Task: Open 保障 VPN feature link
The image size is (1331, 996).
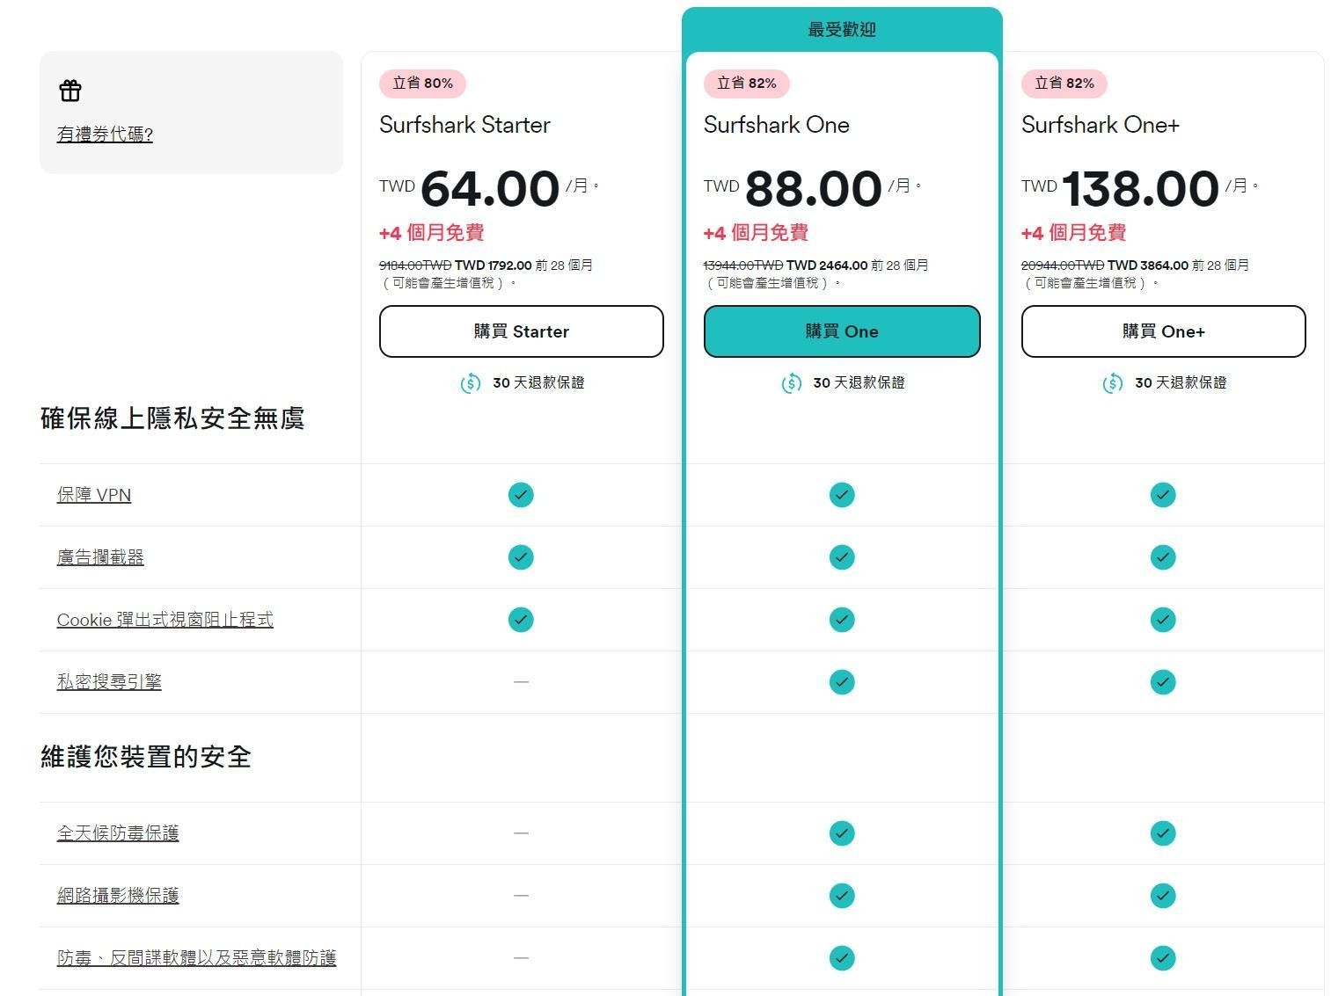Action: [94, 495]
